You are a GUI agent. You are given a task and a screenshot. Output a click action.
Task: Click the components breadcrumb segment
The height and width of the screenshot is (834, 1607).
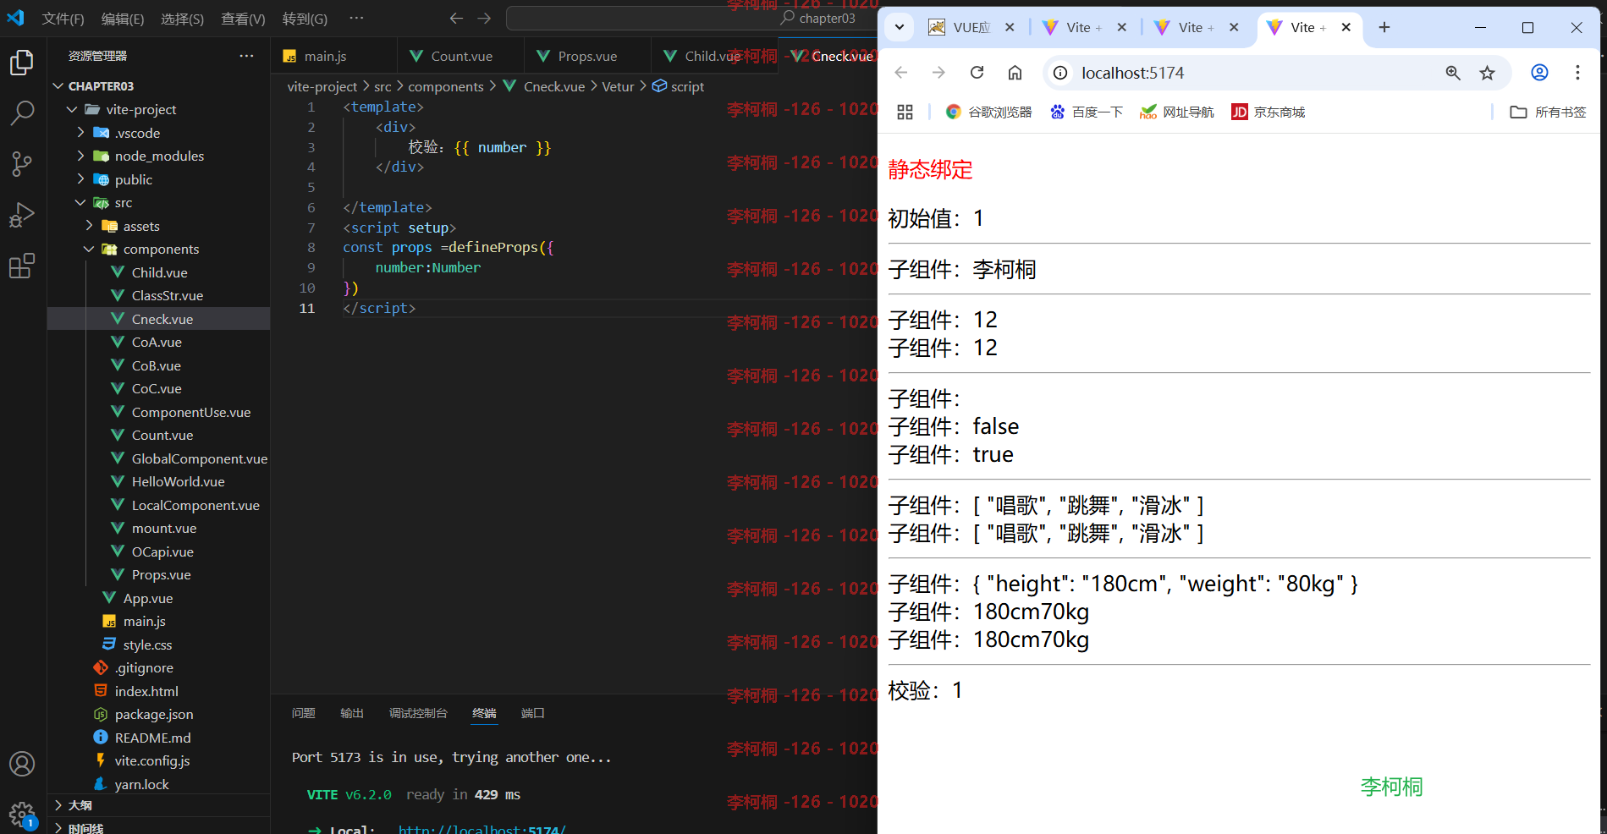click(446, 86)
